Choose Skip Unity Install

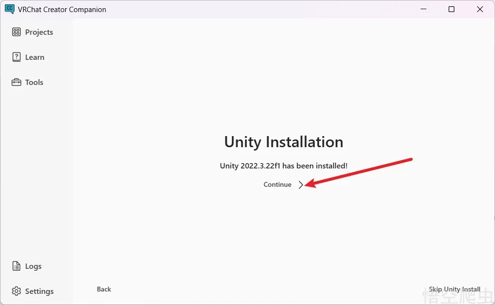pos(454,289)
